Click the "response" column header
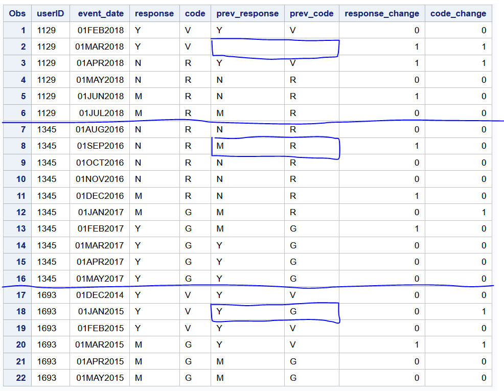Viewport: 504px width, 391px height. tap(154, 13)
